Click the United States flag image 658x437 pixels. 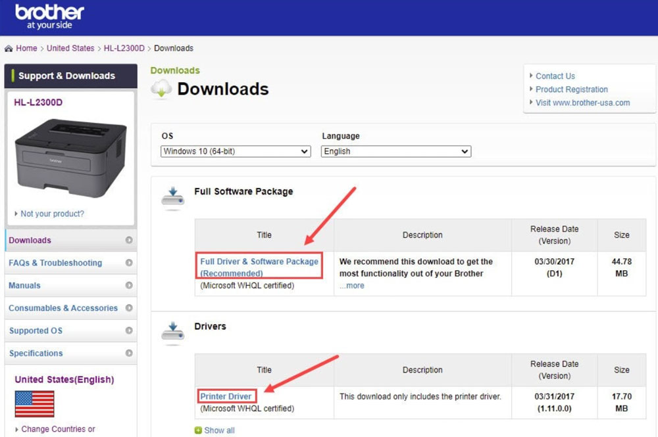pyautogui.click(x=34, y=404)
